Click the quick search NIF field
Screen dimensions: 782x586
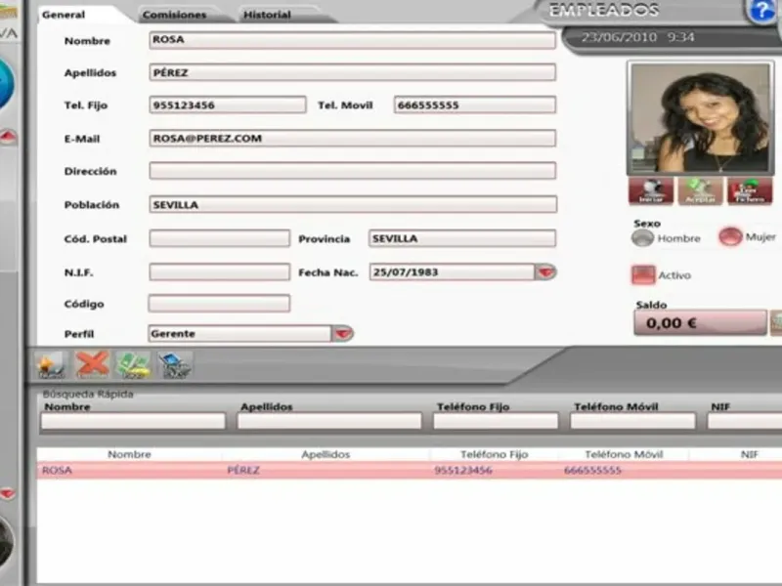(x=745, y=421)
